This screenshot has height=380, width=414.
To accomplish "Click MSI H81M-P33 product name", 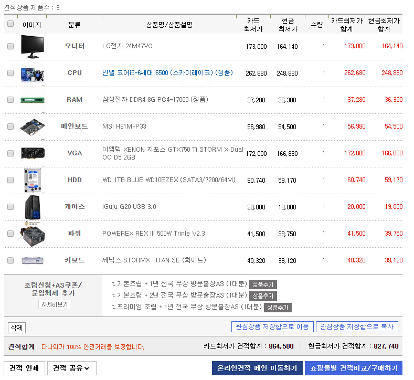I will click(x=124, y=126).
